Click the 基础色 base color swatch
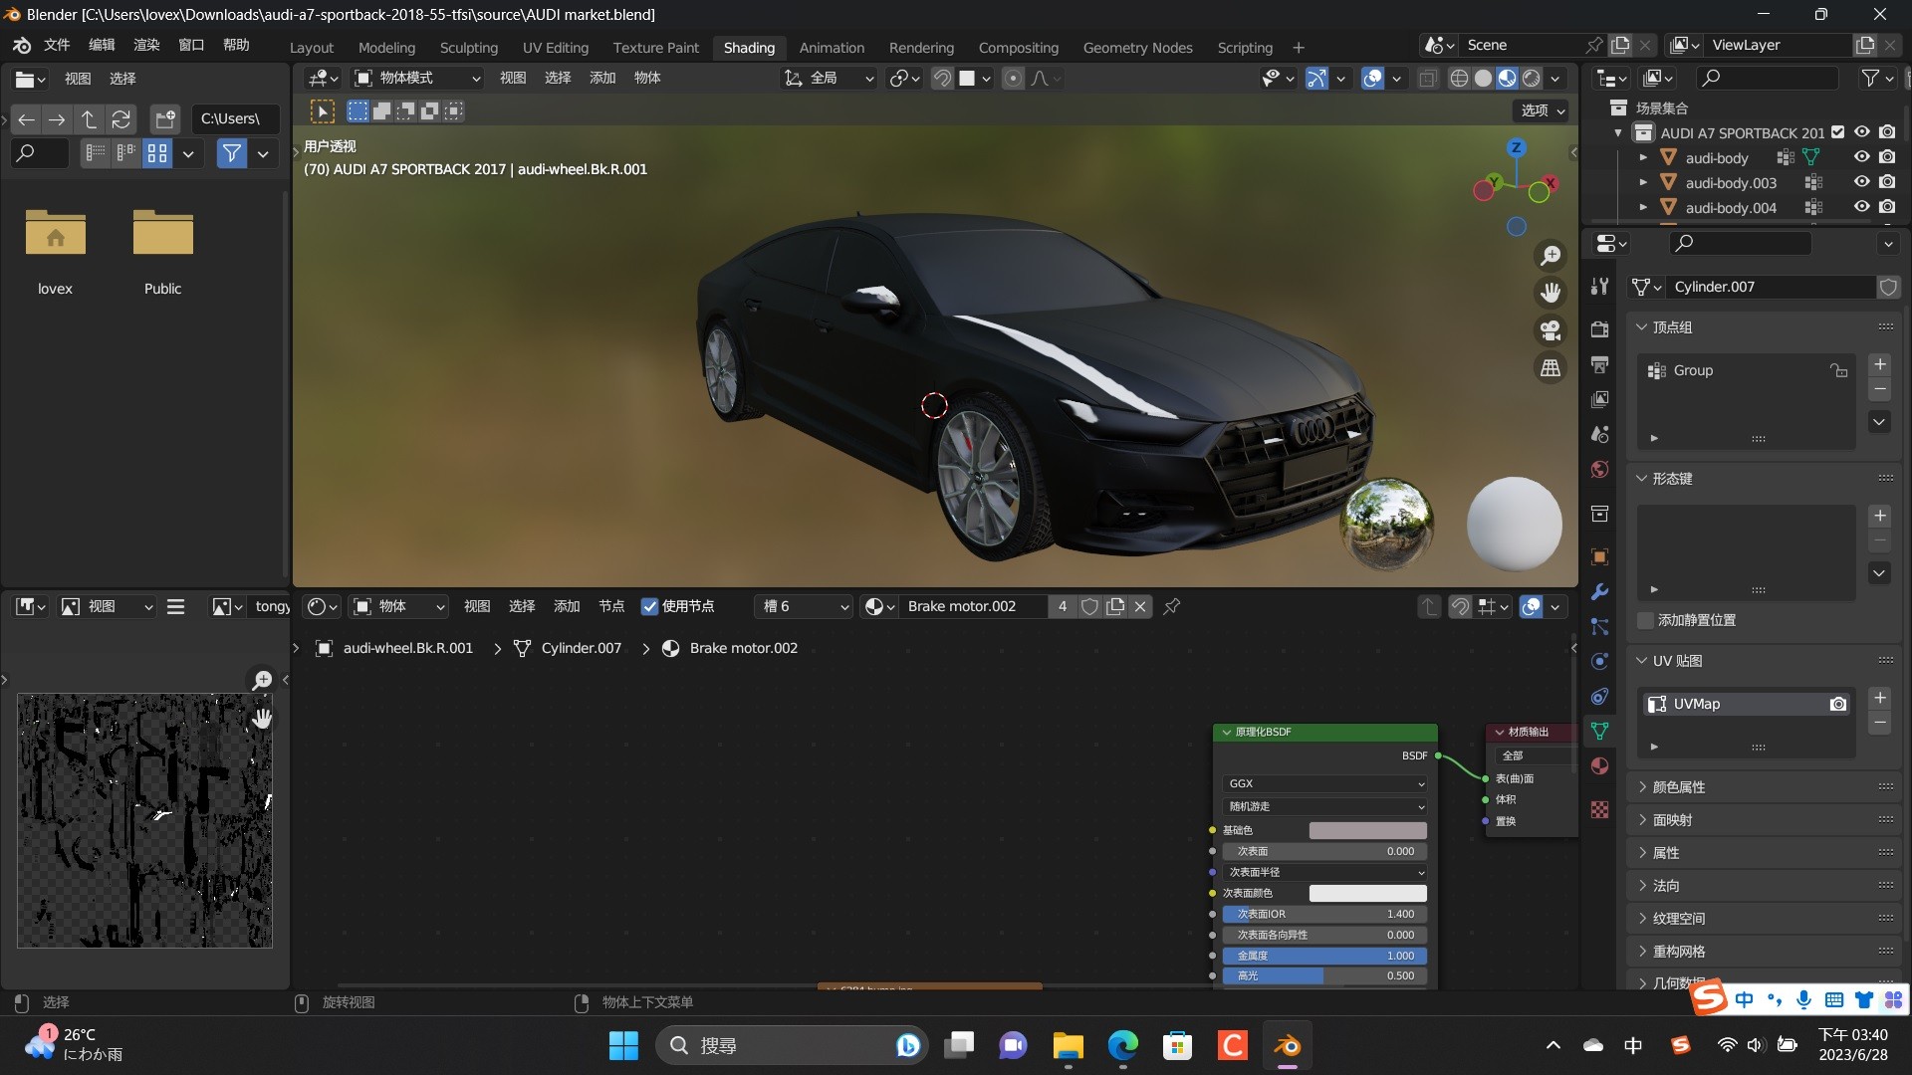1912x1075 pixels. pos(1367,830)
